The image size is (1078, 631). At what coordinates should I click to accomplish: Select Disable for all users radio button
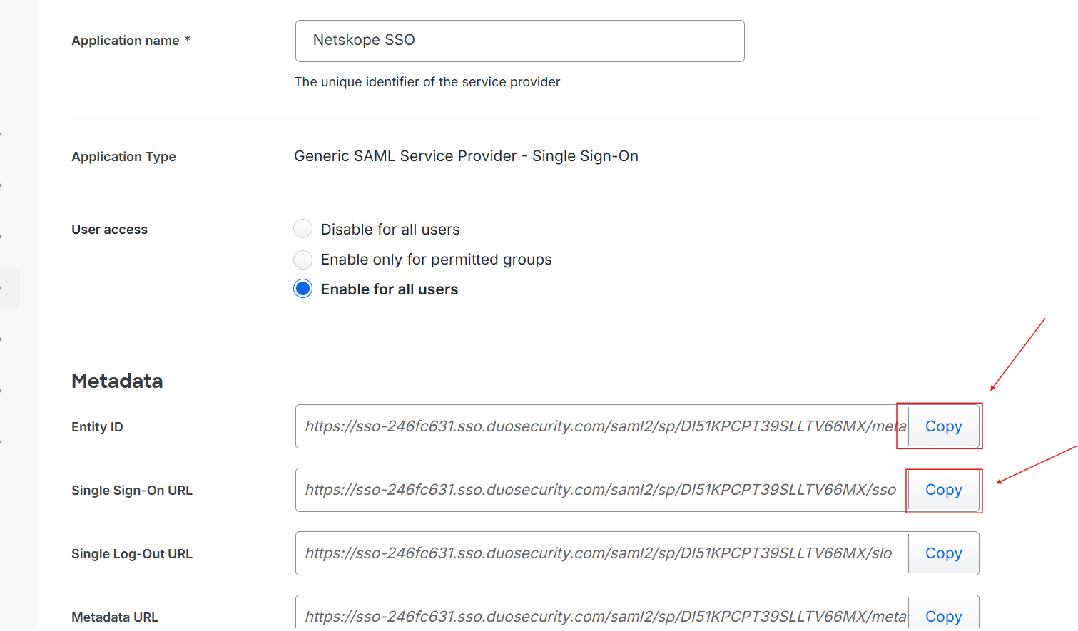(x=302, y=229)
